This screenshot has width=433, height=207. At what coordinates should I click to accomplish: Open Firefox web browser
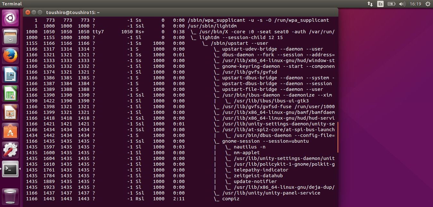[10, 56]
